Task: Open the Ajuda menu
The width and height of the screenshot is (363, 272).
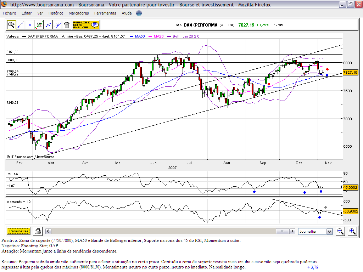Action: click(127, 13)
